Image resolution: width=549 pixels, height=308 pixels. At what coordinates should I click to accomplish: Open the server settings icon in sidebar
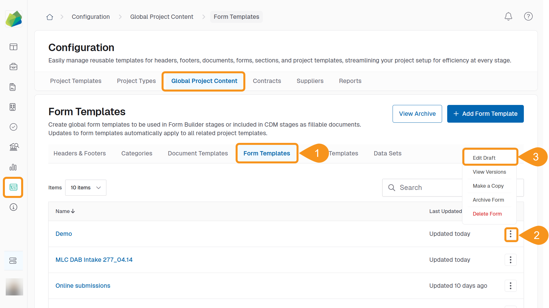[13, 261]
